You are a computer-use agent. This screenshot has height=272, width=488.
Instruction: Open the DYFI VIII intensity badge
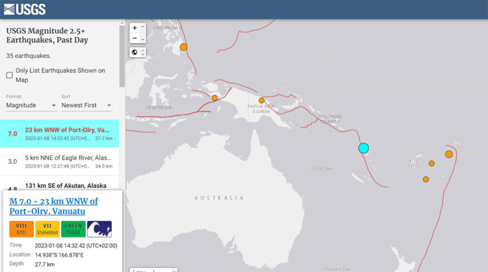click(x=21, y=229)
